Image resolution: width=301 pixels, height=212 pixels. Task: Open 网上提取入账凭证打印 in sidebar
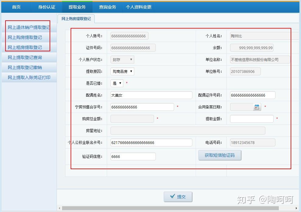[29, 77]
